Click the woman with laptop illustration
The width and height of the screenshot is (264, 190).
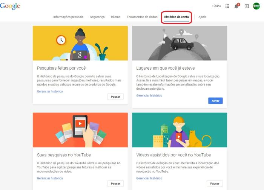click(80, 43)
